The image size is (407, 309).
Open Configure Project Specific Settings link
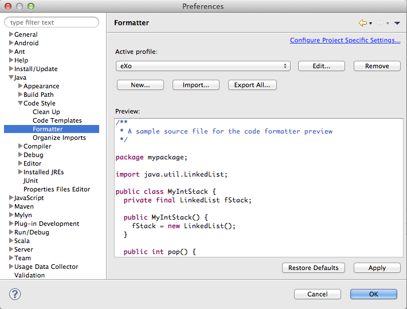click(x=345, y=40)
